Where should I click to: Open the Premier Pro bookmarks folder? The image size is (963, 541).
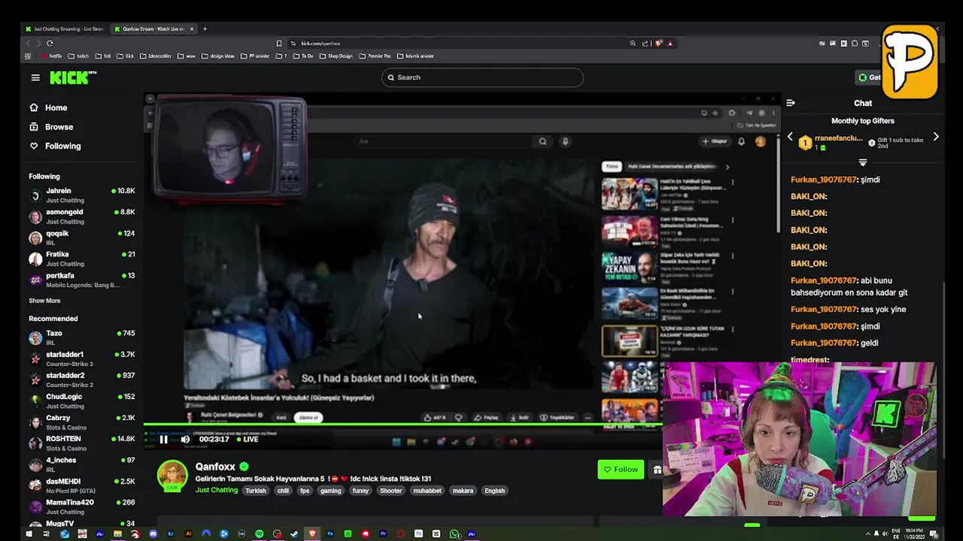375,56
